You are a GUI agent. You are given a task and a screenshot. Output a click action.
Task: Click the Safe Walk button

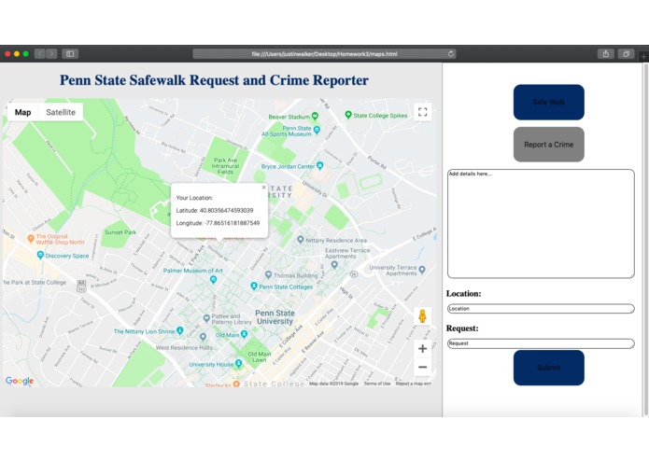tap(548, 102)
